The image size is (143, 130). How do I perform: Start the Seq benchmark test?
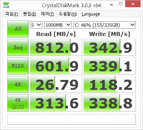click(x=18, y=47)
